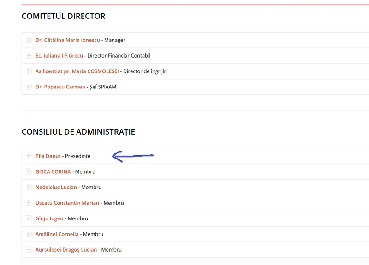Click plus icon beside Dr. Cătălina Maria Ionescu
The width and height of the screenshot is (369, 265).
(29, 40)
